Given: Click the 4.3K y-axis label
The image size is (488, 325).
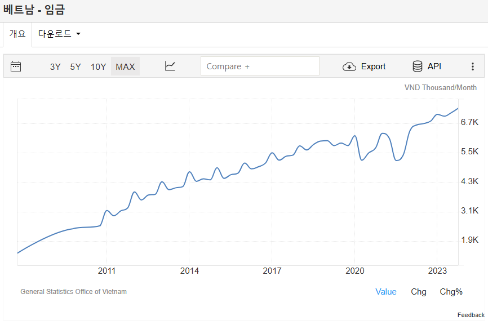Looking at the screenshot, I should point(469,181).
